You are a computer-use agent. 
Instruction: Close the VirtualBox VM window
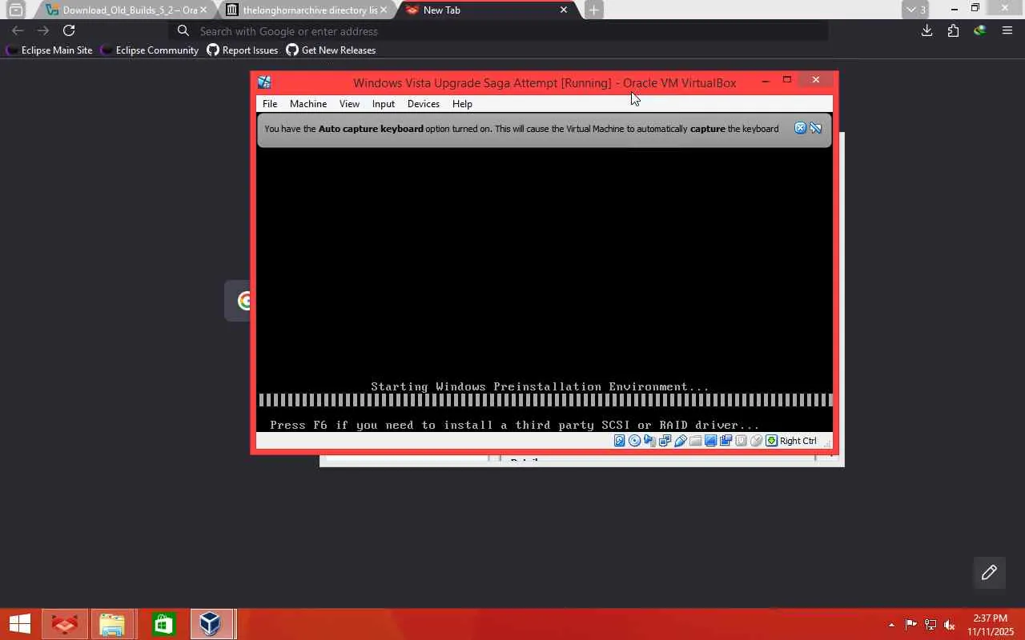point(816,80)
